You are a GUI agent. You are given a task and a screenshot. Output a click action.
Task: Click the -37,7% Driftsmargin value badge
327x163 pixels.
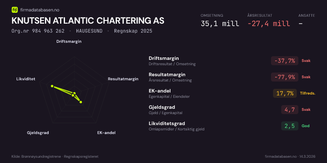point(285,61)
